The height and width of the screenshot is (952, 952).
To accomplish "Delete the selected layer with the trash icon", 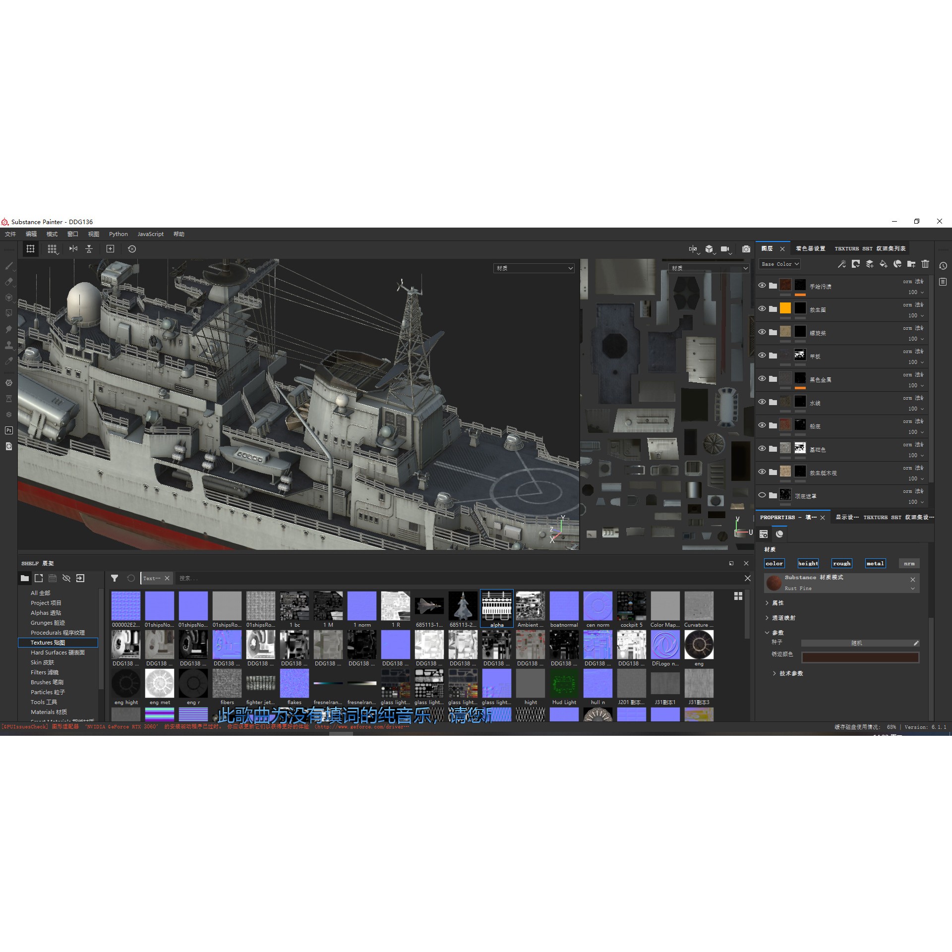I will coord(925,264).
